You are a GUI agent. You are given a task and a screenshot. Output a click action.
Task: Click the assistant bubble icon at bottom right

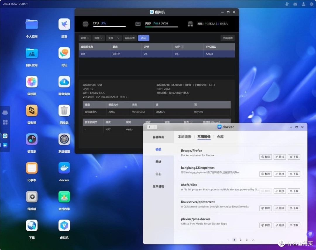point(310,234)
